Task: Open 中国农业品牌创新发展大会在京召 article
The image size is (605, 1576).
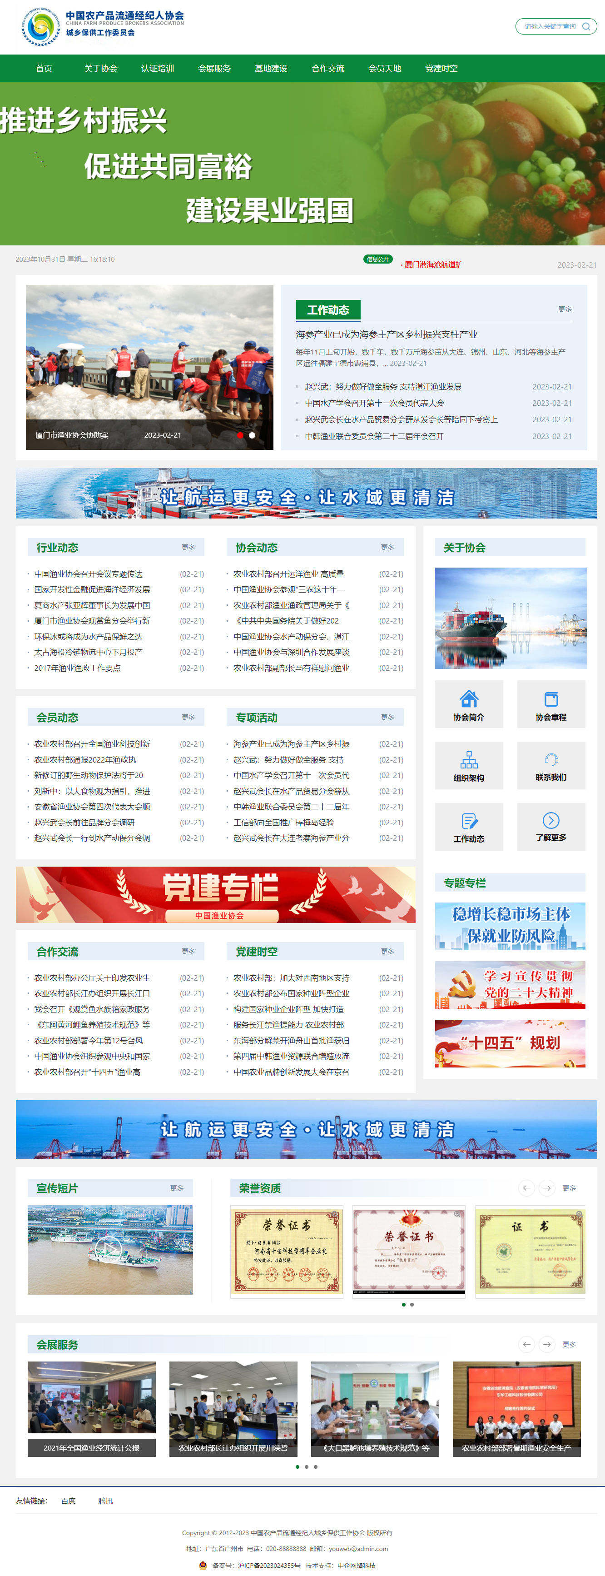Action: pyautogui.click(x=291, y=1071)
